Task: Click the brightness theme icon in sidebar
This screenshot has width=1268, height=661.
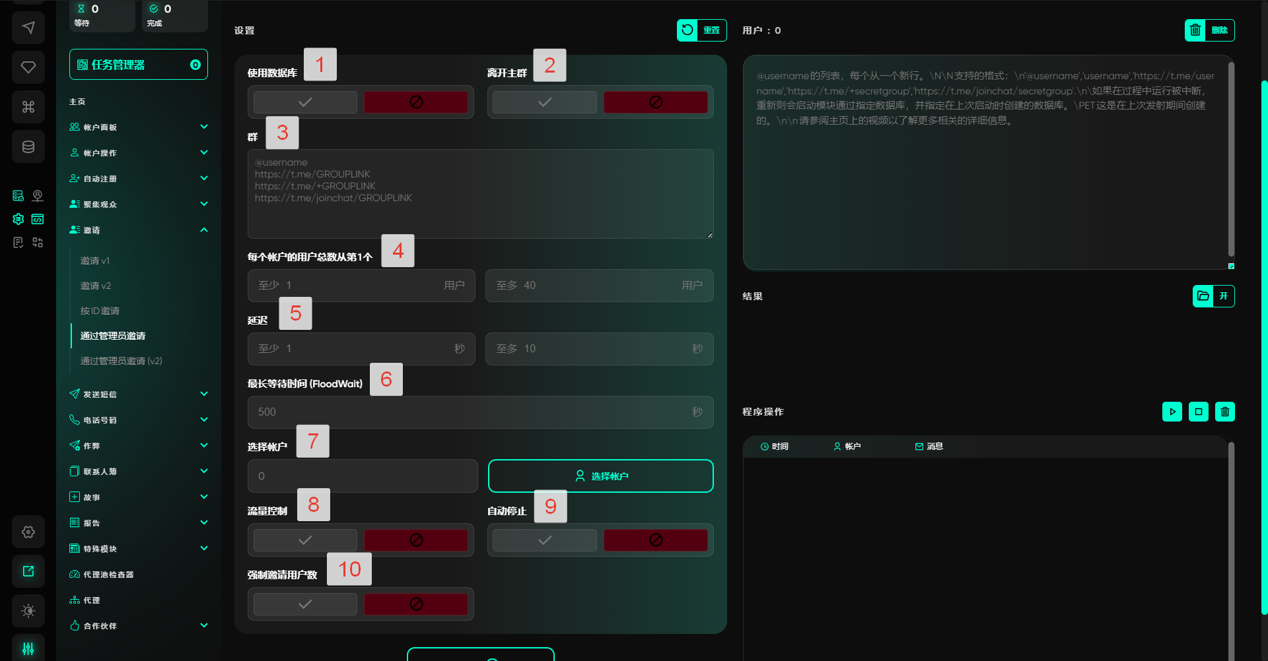Action: (x=28, y=611)
